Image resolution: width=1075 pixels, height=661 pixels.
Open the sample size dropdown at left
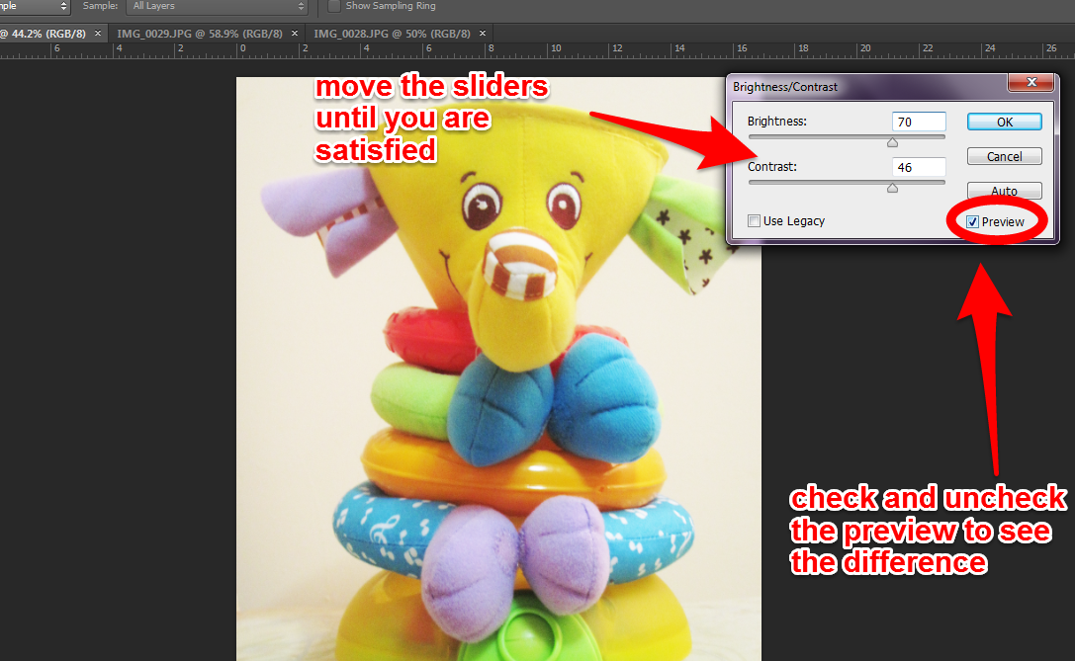[x=35, y=6]
